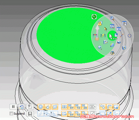Enable the two-circles tangent touching rule

[x=48, y=114]
